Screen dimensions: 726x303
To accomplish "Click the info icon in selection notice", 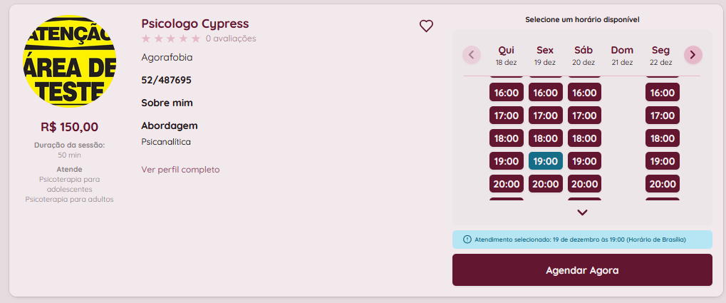I will tap(467, 240).
